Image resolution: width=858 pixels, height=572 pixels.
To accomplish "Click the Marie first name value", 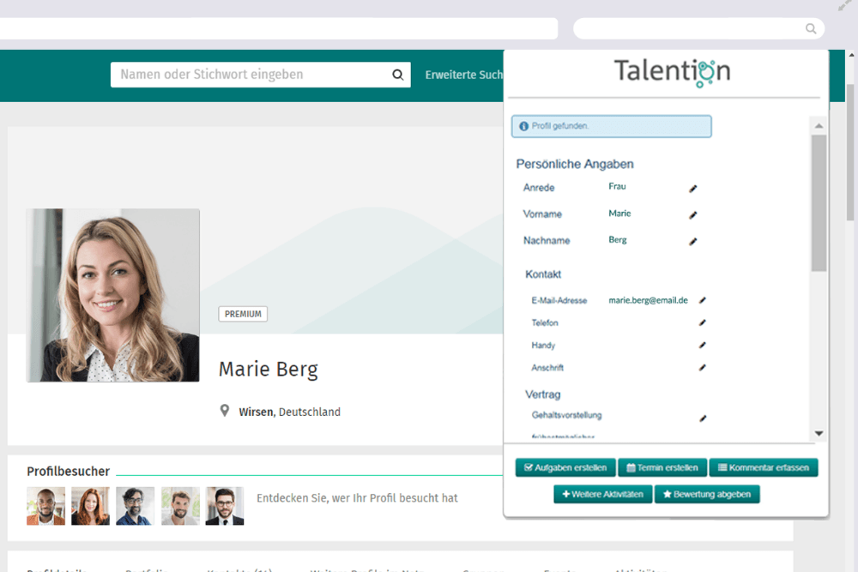I will click(619, 214).
